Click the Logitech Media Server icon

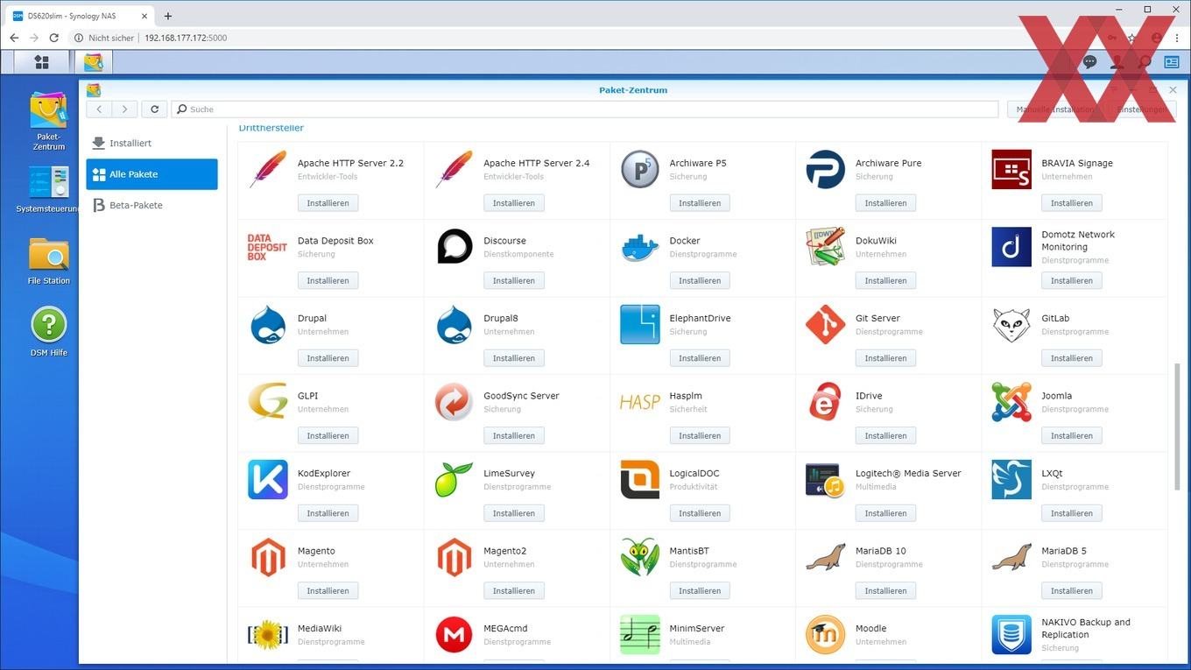tap(825, 480)
